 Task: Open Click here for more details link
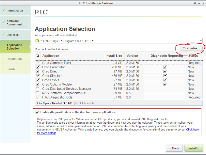point(193,130)
